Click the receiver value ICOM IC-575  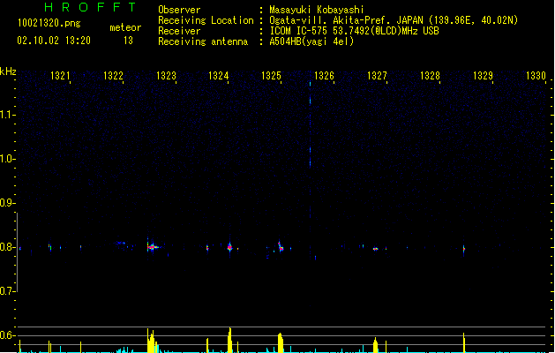298,31
